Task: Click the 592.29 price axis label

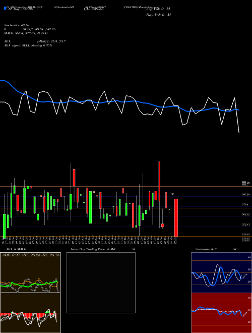Action: pos(245,195)
